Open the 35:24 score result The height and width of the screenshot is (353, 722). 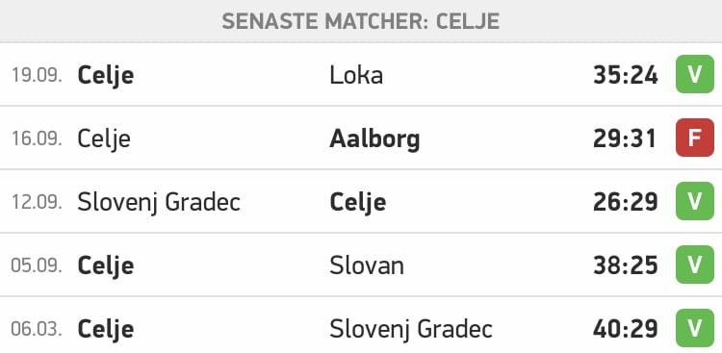coord(626,75)
